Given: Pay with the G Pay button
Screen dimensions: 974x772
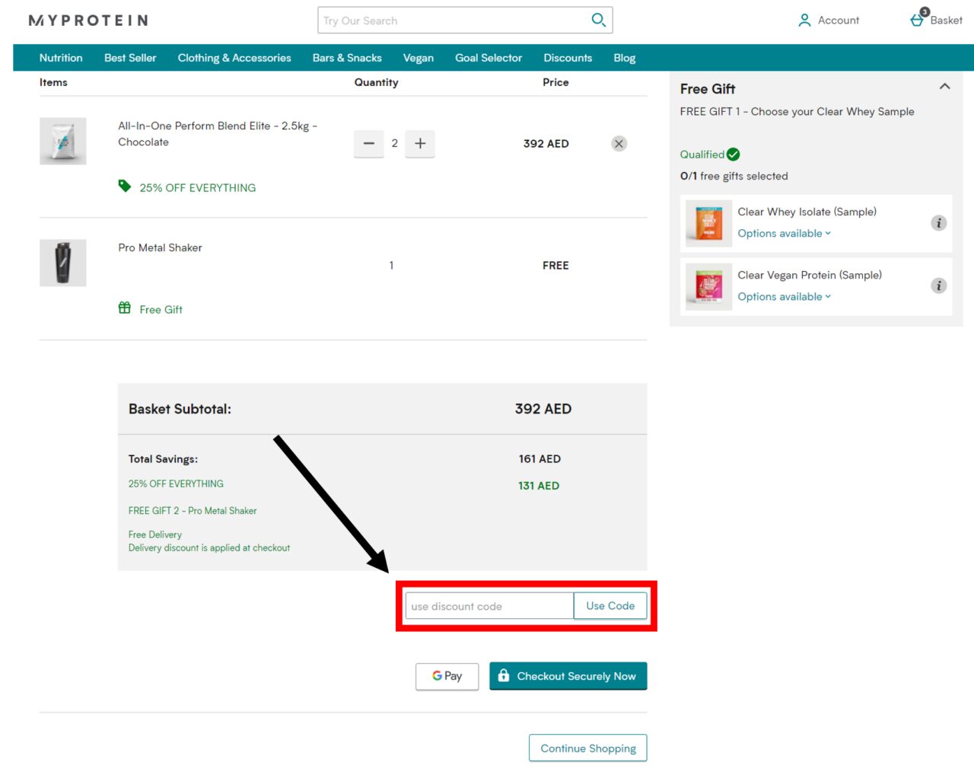Looking at the screenshot, I should pos(447,676).
